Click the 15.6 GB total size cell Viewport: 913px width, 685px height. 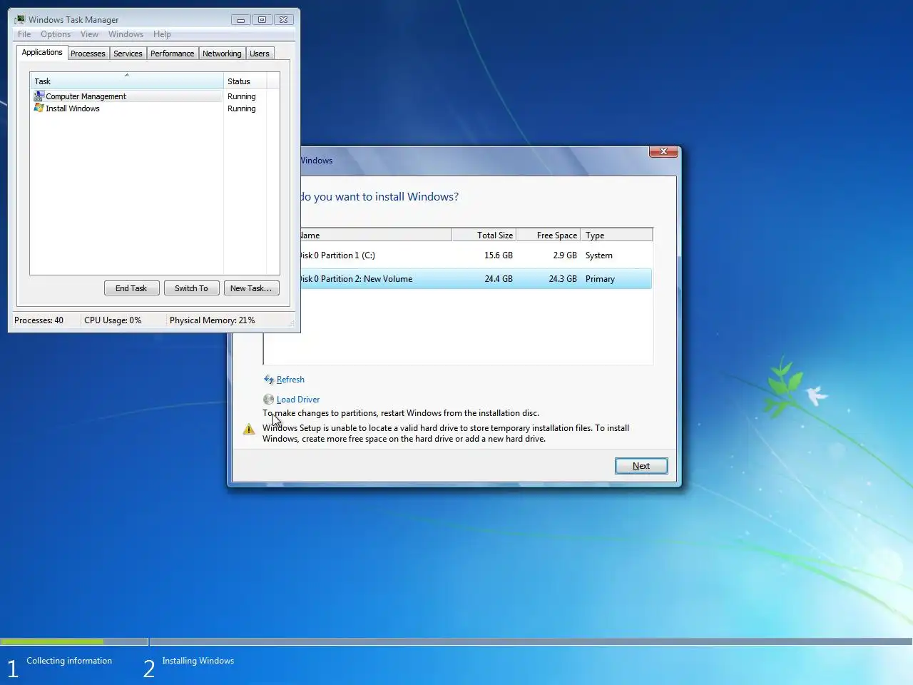point(499,255)
